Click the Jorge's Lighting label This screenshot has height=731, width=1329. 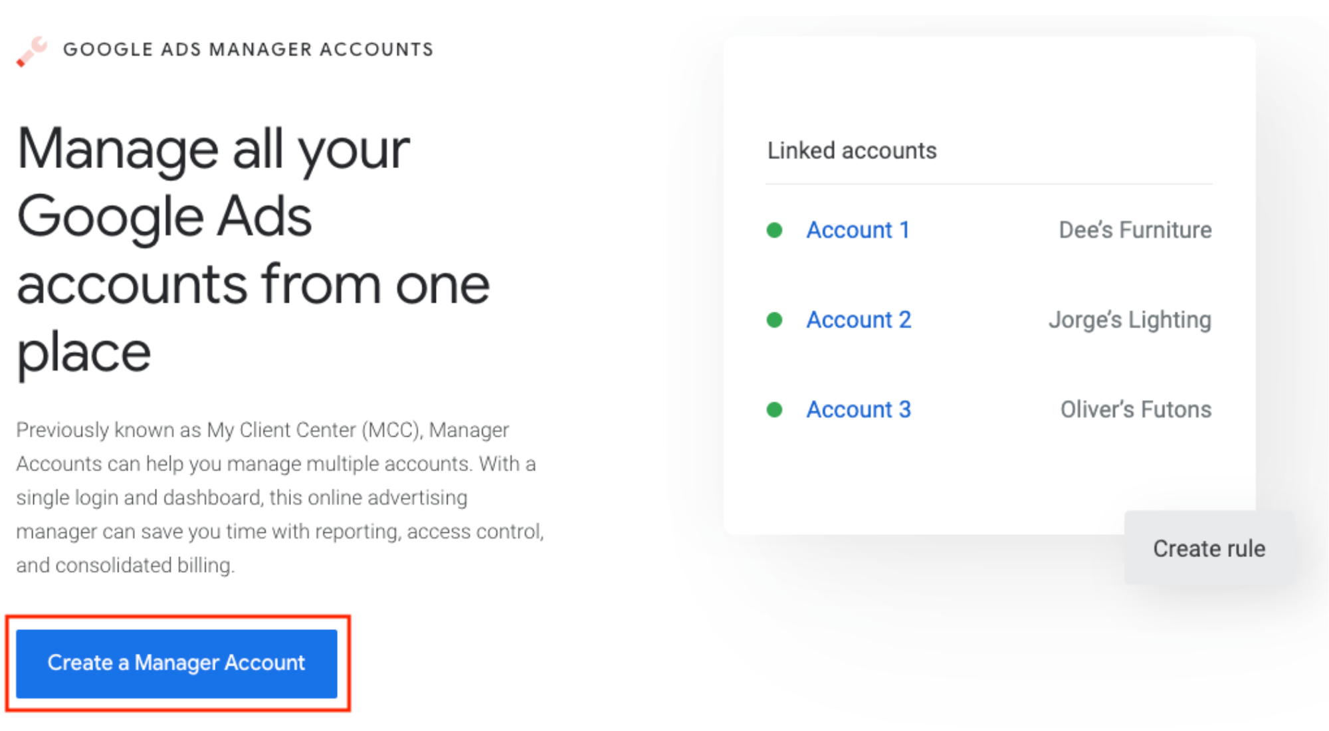1130,320
